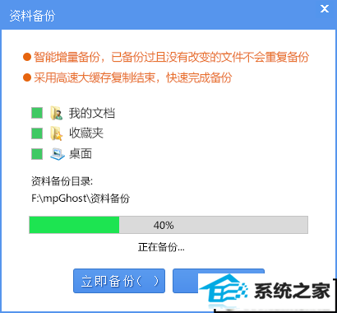This screenshot has height=313, width=337.
Task: Select the 桌面 text label
Action: pyautogui.click(x=81, y=154)
